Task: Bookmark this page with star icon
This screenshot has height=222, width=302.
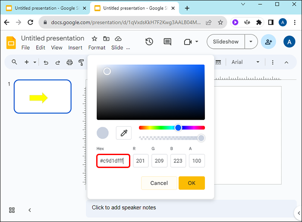Action: tap(220, 22)
